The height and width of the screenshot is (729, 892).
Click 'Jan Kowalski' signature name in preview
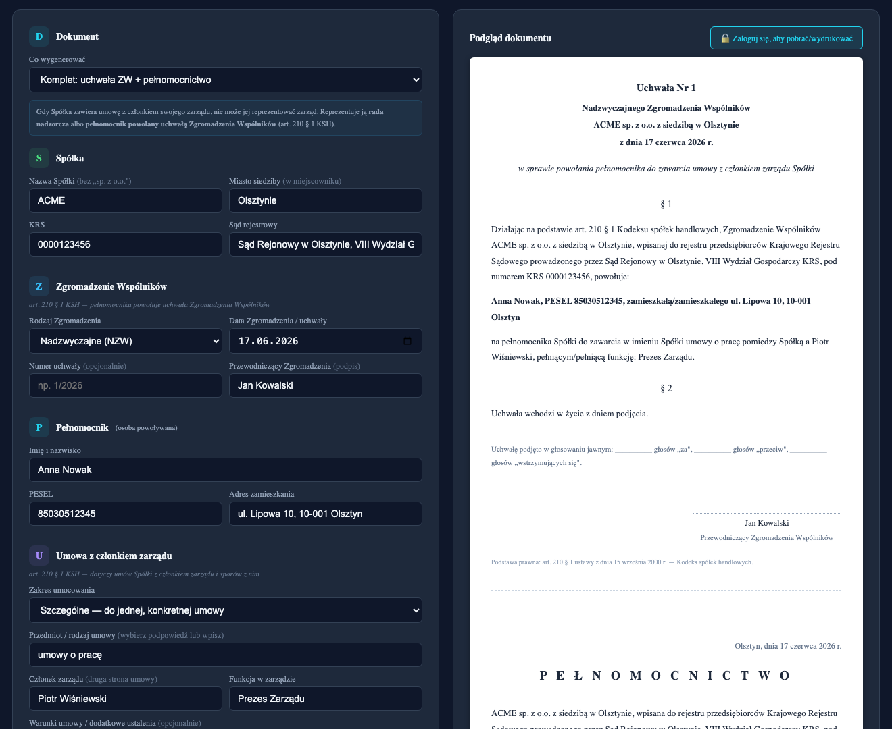pyautogui.click(x=767, y=523)
